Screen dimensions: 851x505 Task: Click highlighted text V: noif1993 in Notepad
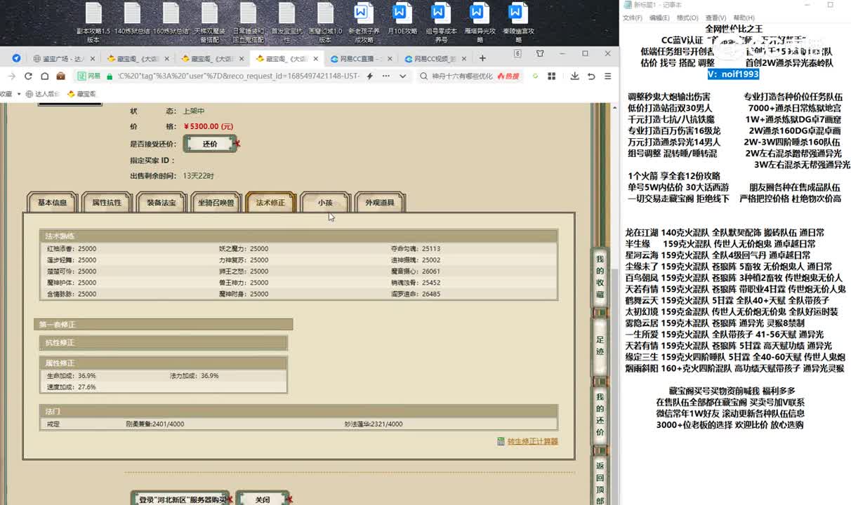pyautogui.click(x=733, y=74)
